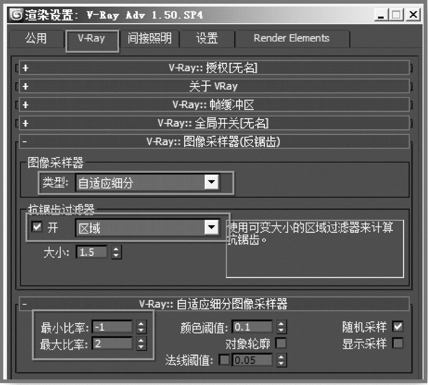Increase 颜色阈值 with spinner up arrow
This screenshot has width=428, height=385.
(x=281, y=323)
